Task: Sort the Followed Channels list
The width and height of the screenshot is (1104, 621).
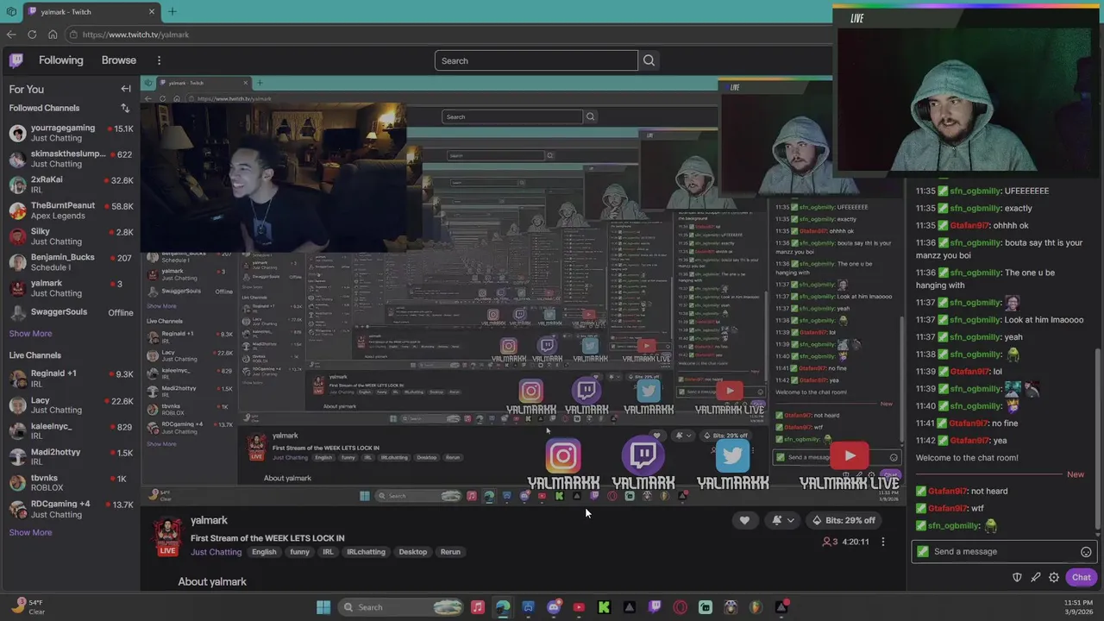Action: tap(125, 108)
